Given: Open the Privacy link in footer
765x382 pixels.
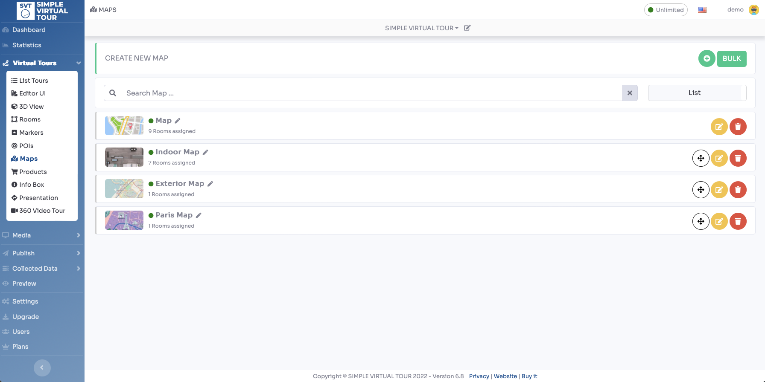Looking at the screenshot, I should (x=479, y=376).
